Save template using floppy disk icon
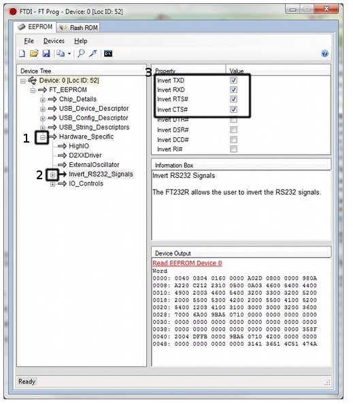353x404 pixels. [46, 54]
